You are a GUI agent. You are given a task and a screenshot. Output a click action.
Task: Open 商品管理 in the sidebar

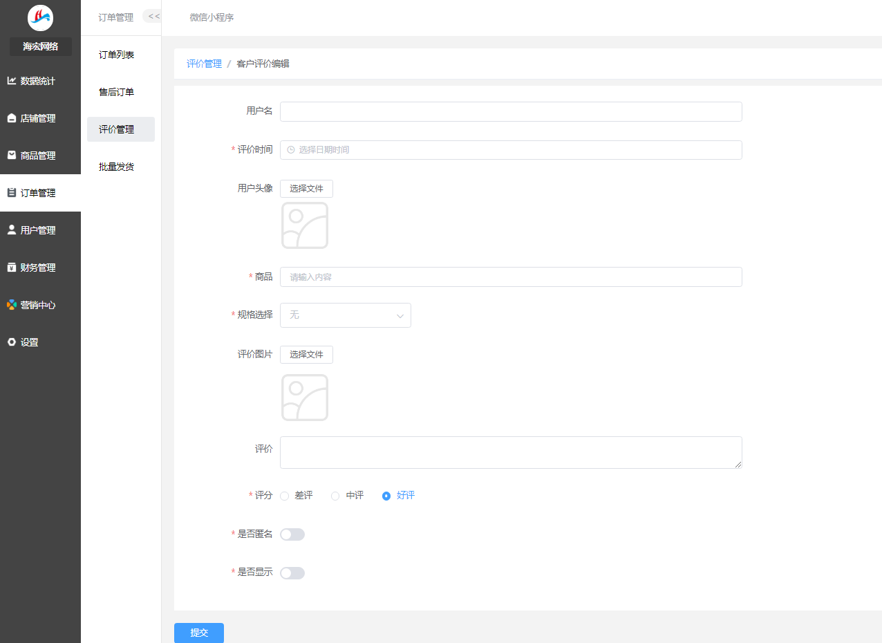[40, 156]
